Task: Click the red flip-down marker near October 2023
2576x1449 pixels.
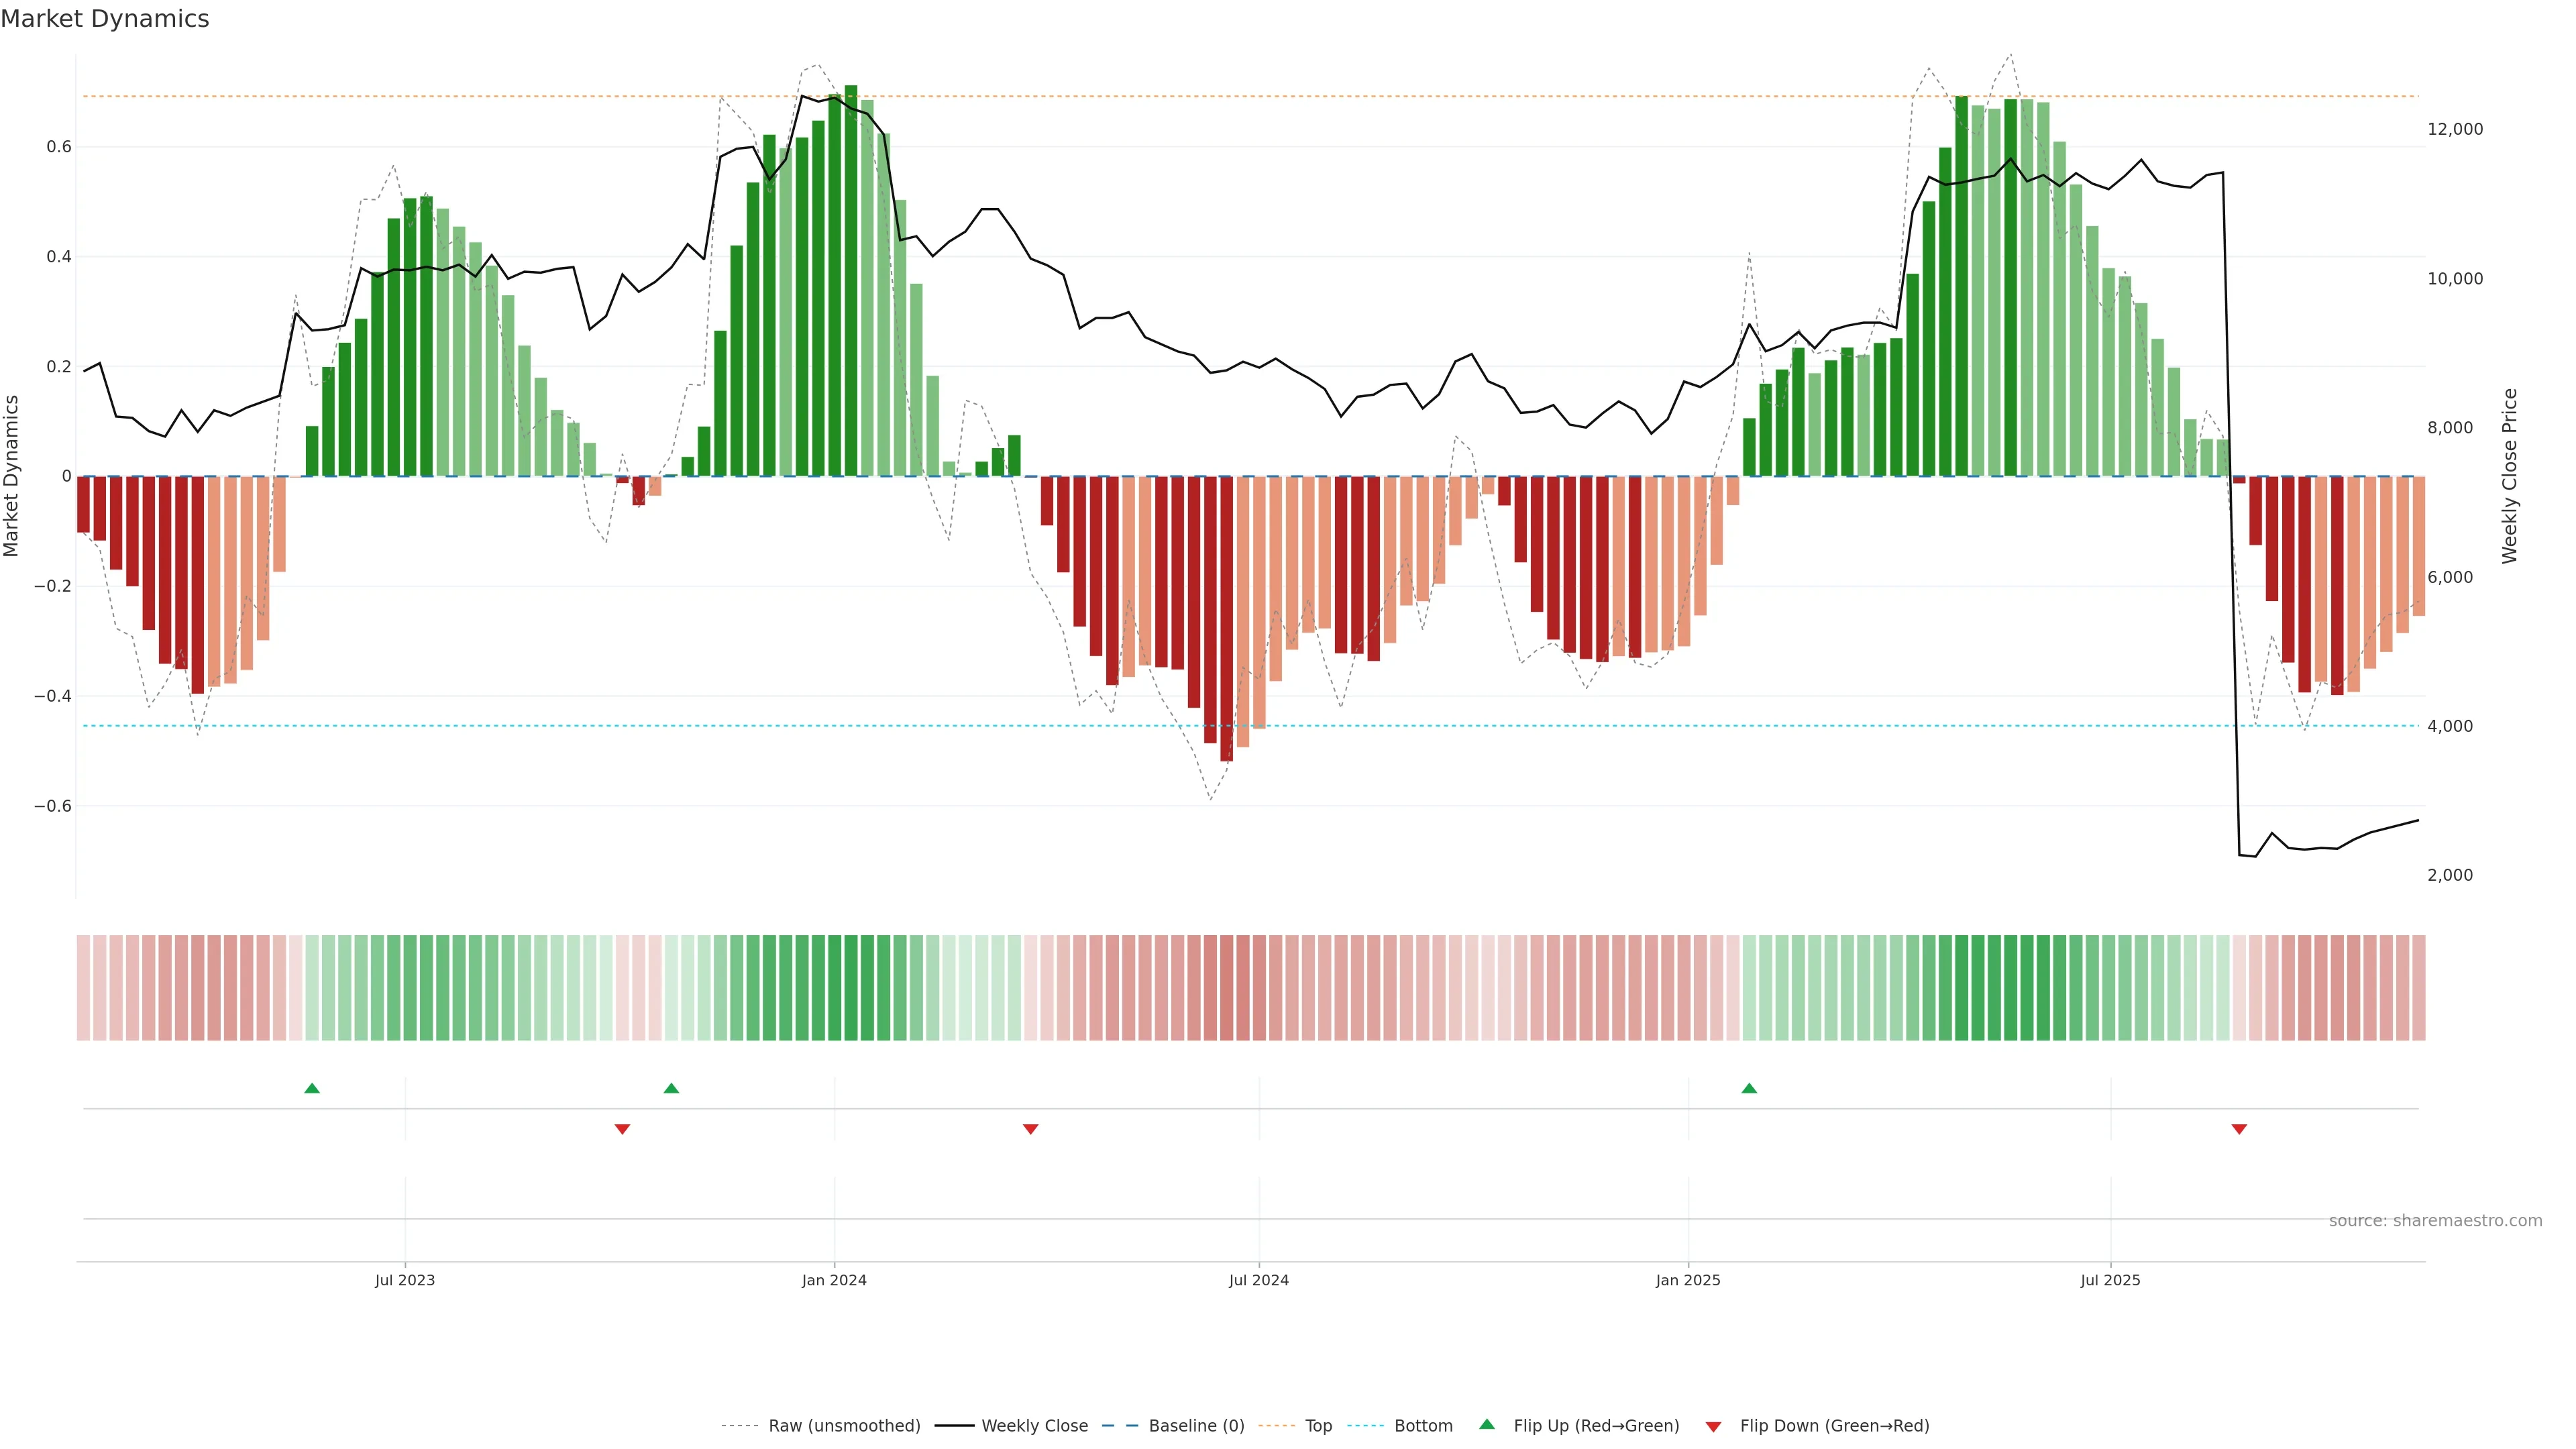Action: (x=622, y=1129)
